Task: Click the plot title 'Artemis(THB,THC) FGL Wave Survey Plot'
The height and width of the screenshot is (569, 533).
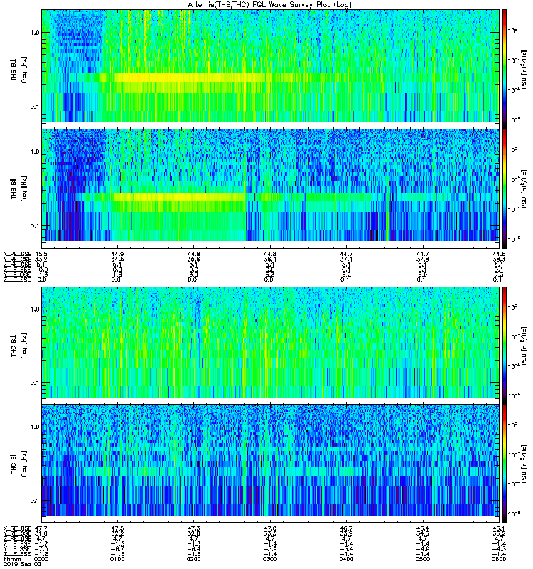Action: [269, 5]
